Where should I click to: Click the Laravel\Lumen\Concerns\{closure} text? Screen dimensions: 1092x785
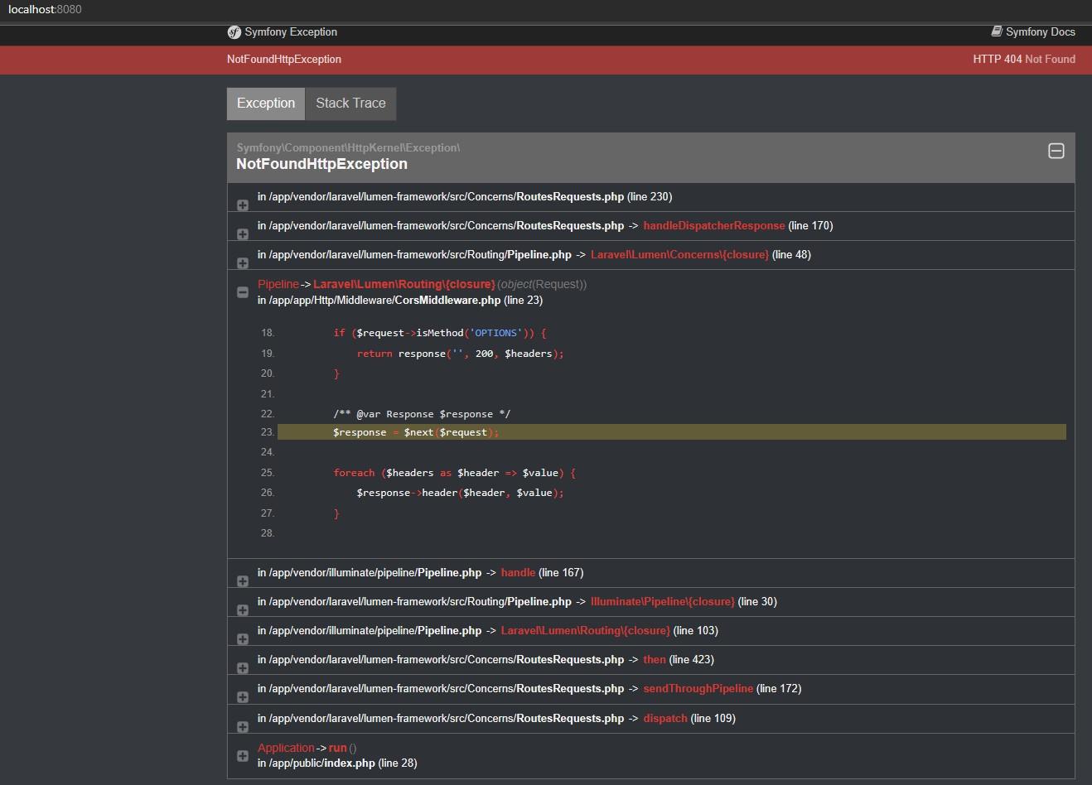point(679,255)
